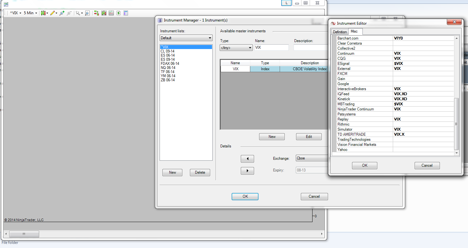The height and width of the screenshot is (248, 468).
Task: Click the Type column header
Action: [x=265, y=63]
